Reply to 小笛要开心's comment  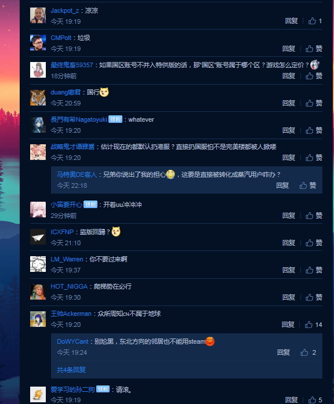pyautogui.click(x=289, y=216)
